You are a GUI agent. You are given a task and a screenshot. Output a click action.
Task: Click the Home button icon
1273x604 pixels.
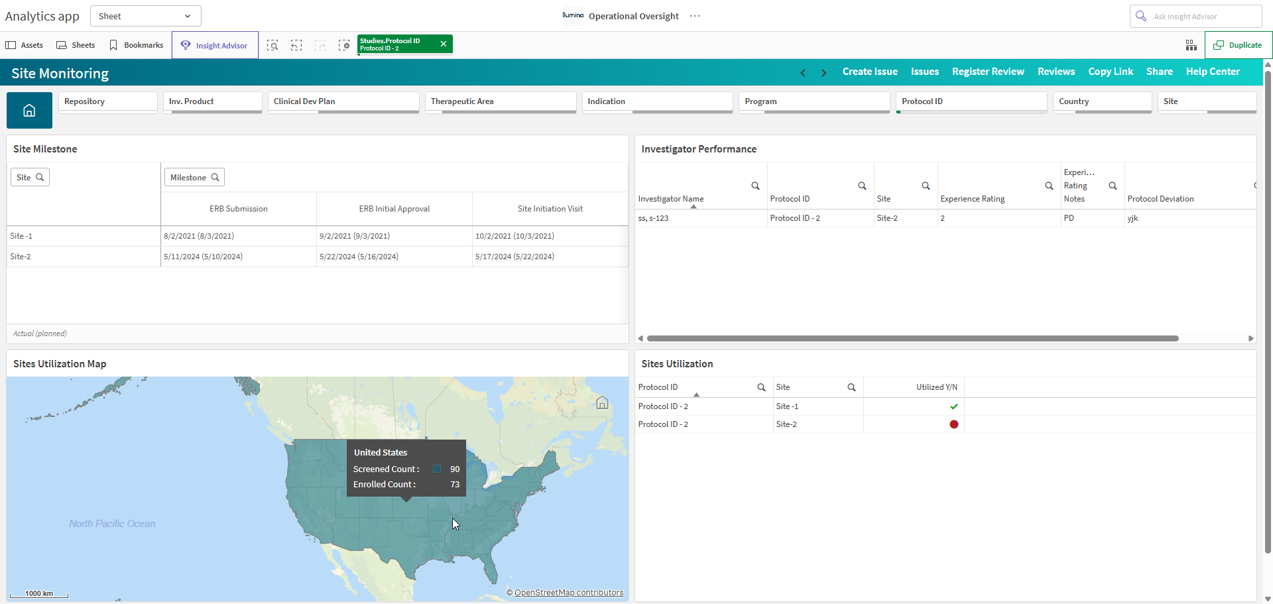29,110
